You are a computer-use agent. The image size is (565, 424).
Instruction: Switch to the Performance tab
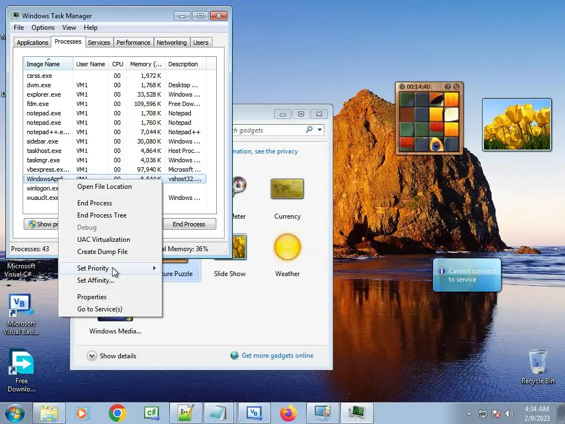point(134,43)
